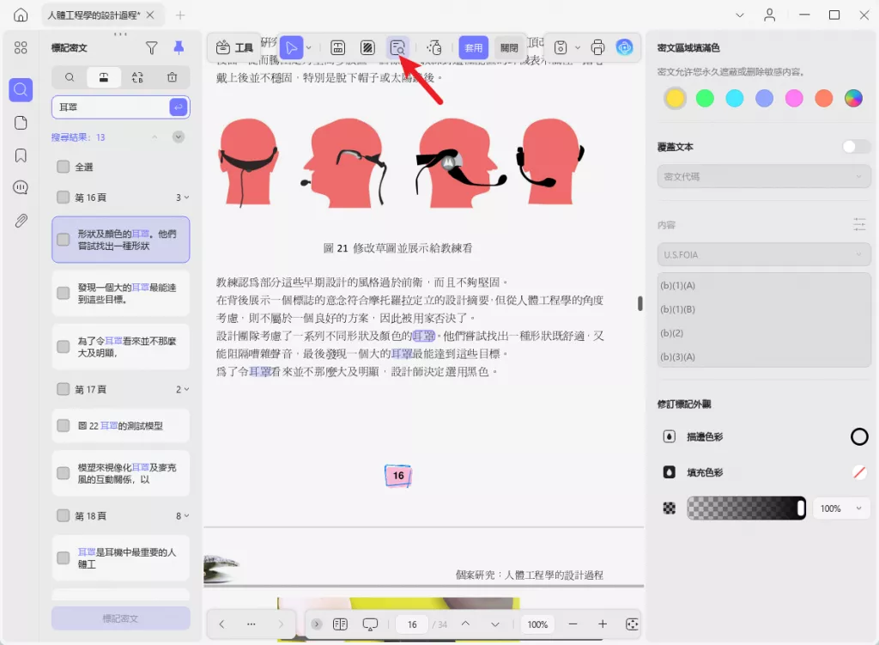Click the 關閉 close button

pyautogui.click(x=509, y=48)
